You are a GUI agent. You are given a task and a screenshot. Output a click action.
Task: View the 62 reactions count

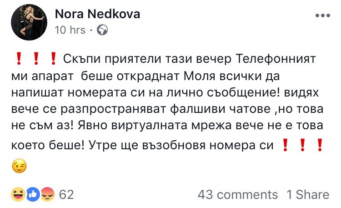(66, 194)
